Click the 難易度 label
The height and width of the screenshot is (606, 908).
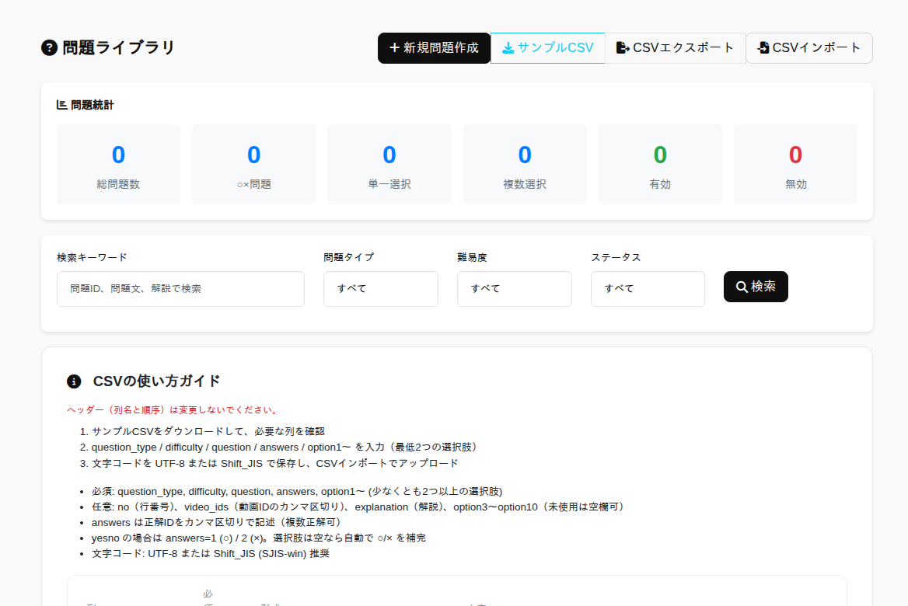[x=472, y=258]
